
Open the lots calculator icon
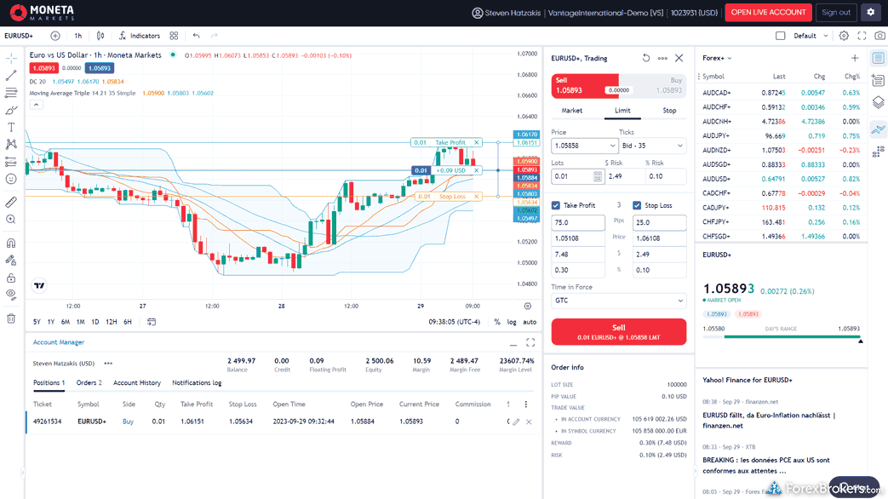(598, 177)
